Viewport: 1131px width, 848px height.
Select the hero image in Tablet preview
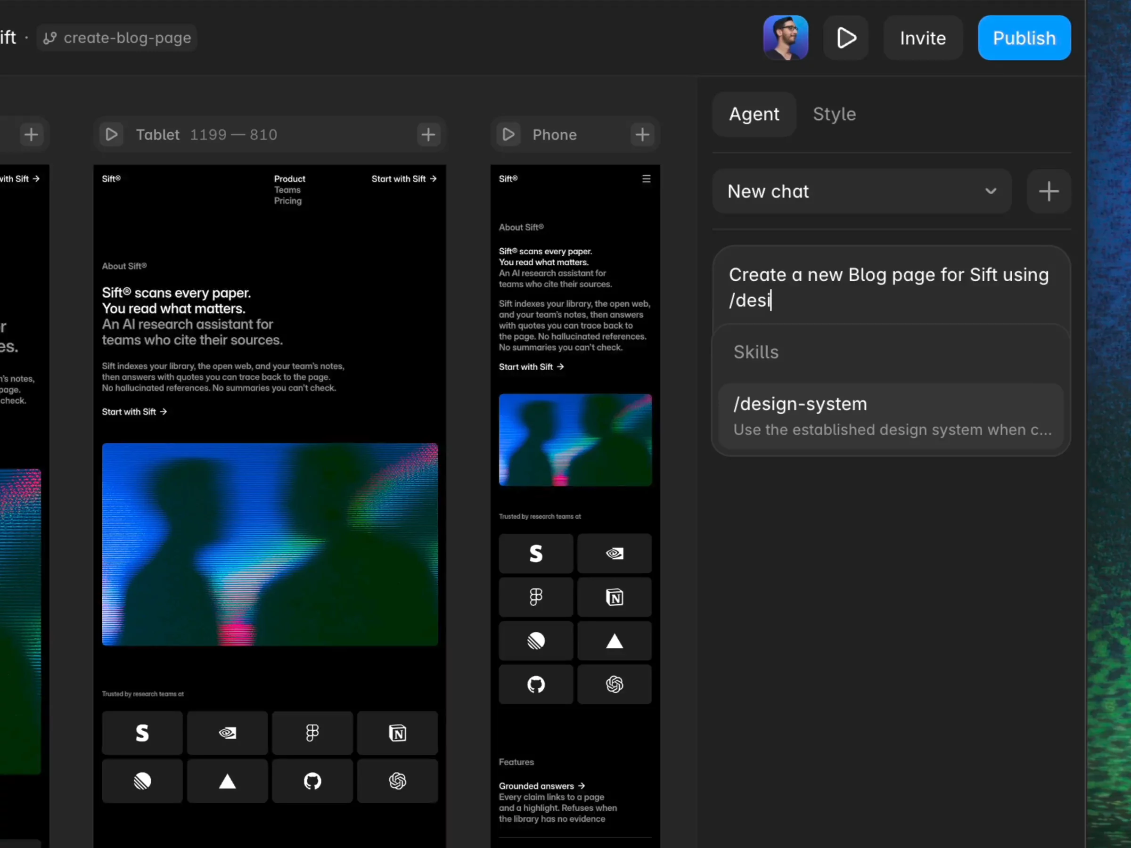coord(270,545)
